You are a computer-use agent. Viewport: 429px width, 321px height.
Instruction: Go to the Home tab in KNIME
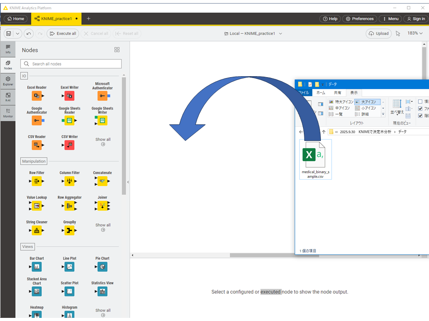15,19
